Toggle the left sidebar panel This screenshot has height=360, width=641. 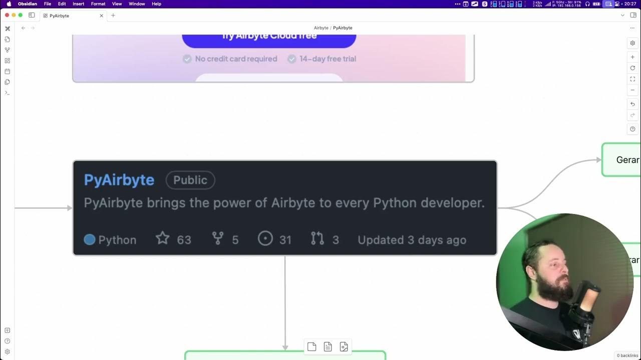[32, 15]
